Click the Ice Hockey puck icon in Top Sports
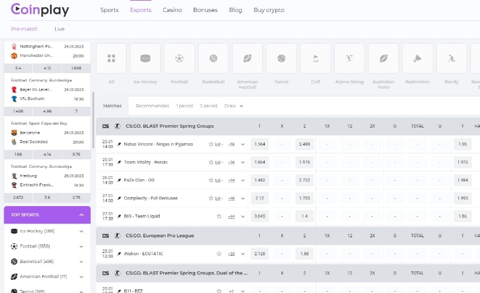Viewport: 480px width, 293px height. click(x=14, y=231)
